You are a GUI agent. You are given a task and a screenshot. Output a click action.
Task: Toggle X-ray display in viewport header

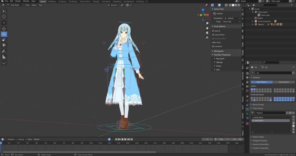[226, 5]
